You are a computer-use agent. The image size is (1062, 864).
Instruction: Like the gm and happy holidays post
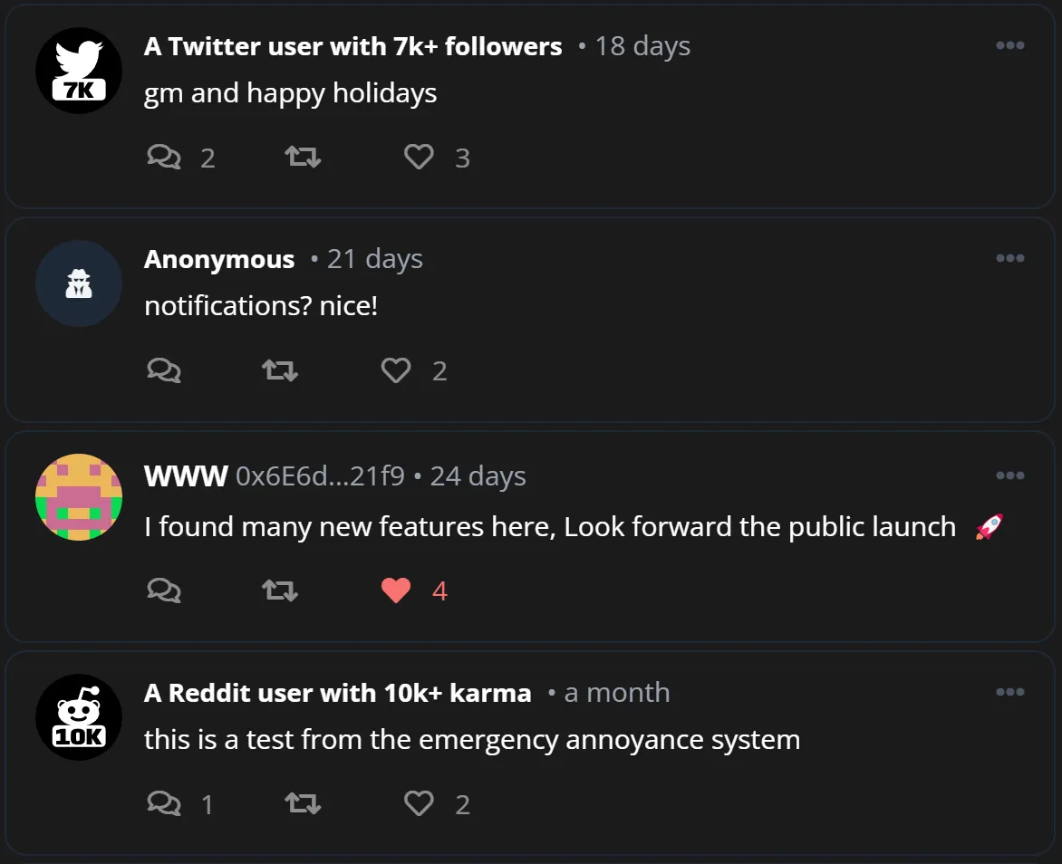(x=419, y=157)
